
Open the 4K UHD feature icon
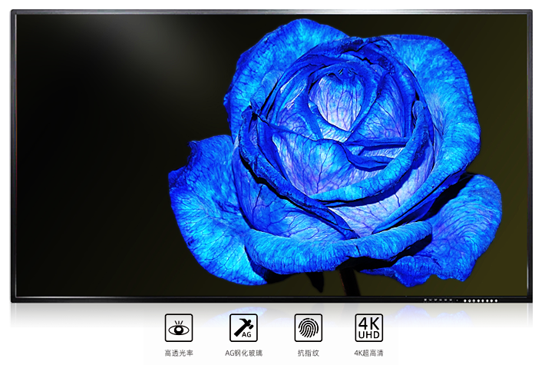pyautogui.click(x=368, y=328)
